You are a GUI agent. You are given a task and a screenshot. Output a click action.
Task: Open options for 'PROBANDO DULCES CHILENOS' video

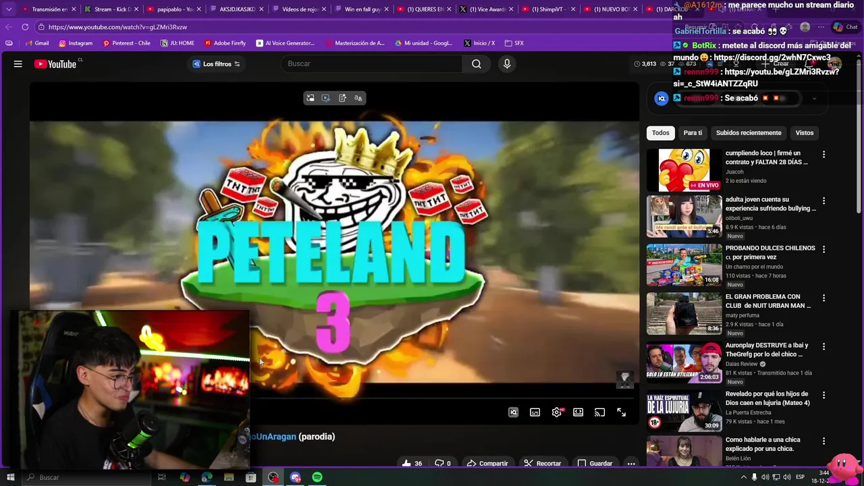[823, 249]
